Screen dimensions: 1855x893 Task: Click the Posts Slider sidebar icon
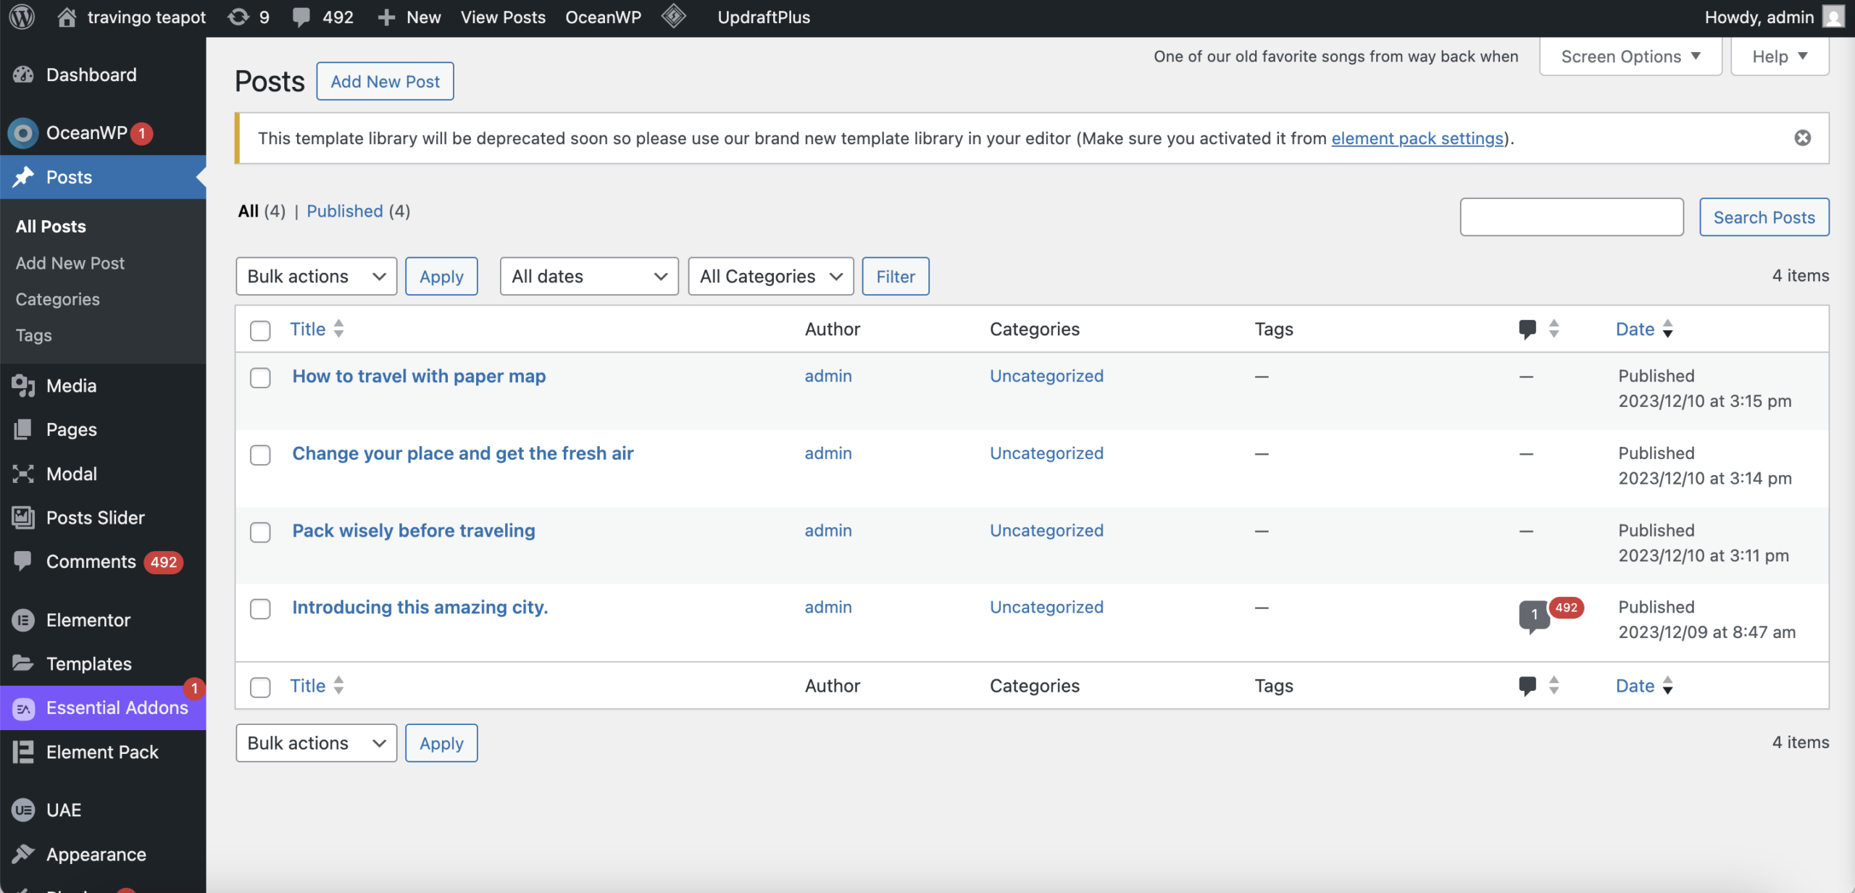23,517
